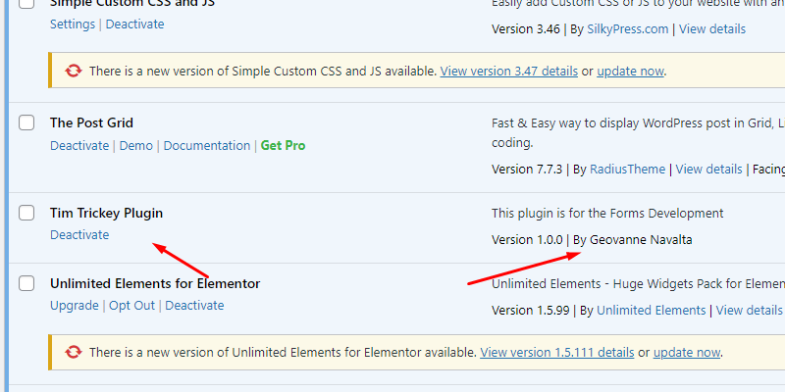Open Settings for Simple Custom CSS and JS

point(73,24)
